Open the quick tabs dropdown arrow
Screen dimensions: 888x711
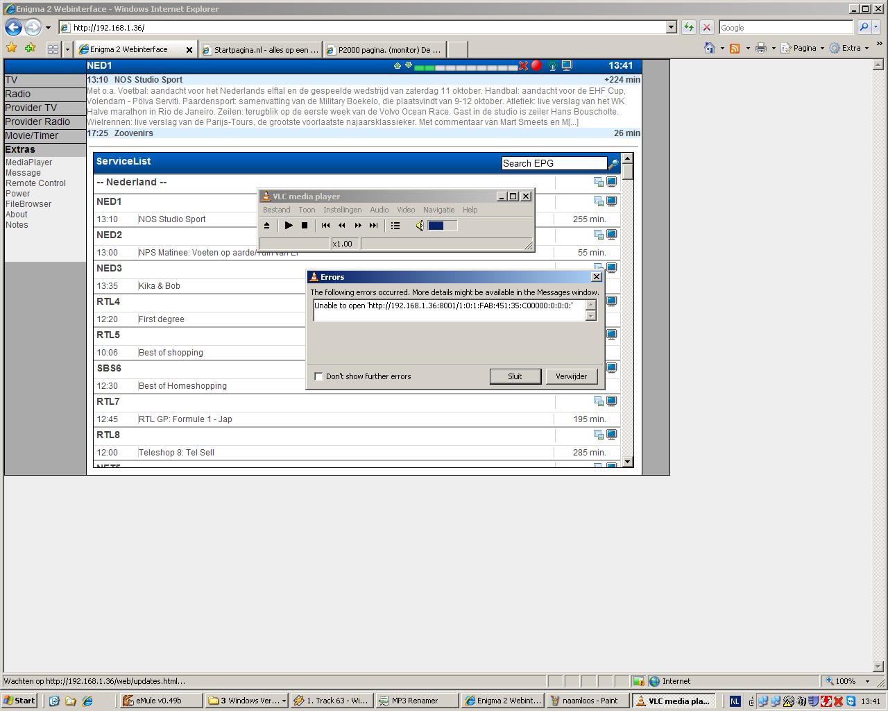point(67,49)
